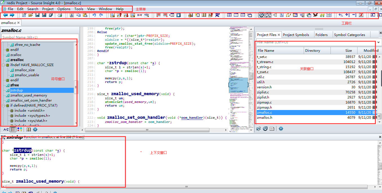The width and height of the screenshot is (382, 193).
Task: Click the +/- toggle outline icon
Action: [x=341, y=15]
